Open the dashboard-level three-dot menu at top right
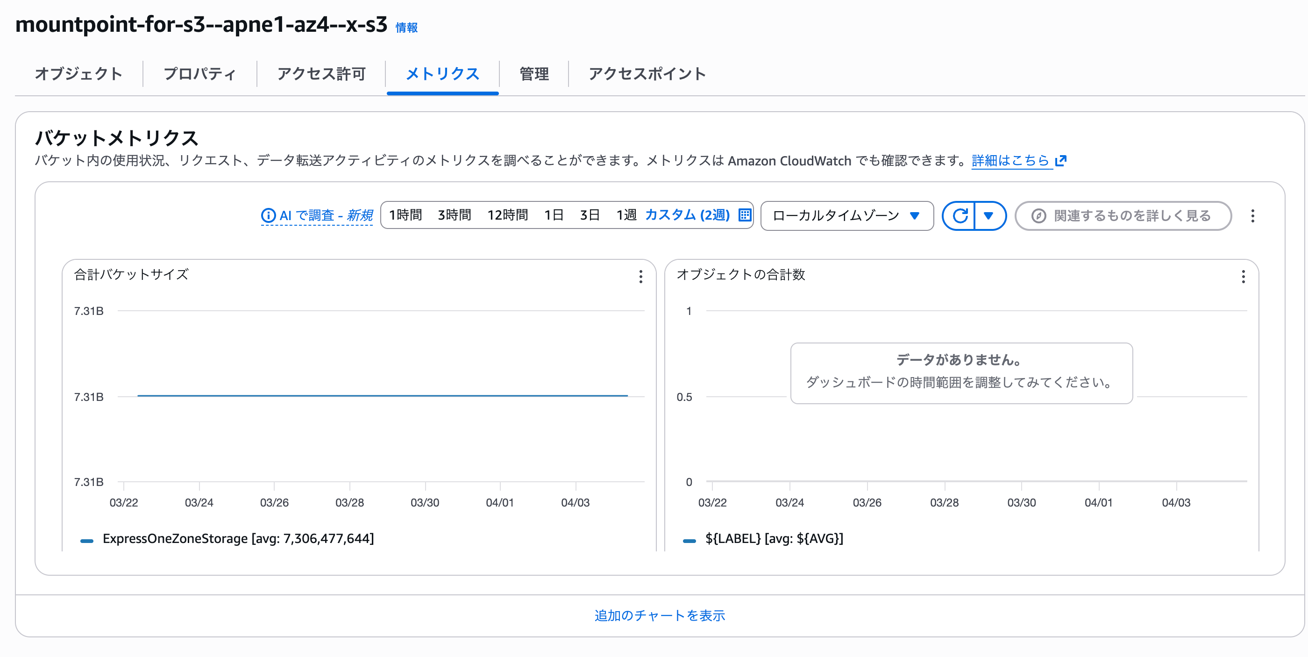This screenshot has height=657, width=1308. click(1253, 215)
